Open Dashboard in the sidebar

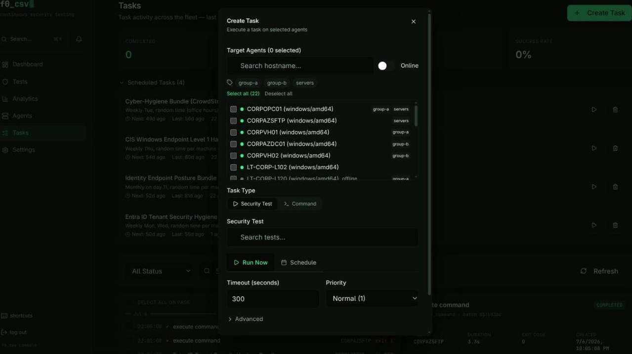[x=43, y=65]
